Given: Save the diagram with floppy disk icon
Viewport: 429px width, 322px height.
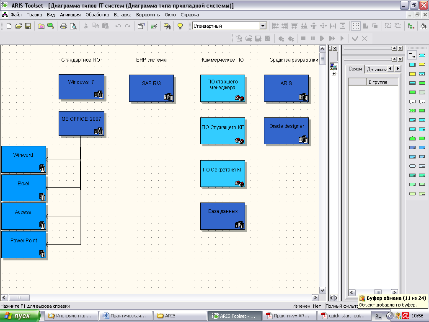Looking at the screenshot, I should [28, 26].
